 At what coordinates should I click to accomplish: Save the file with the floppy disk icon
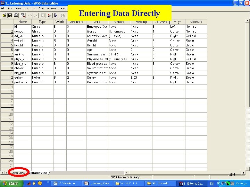click(10, 16)
